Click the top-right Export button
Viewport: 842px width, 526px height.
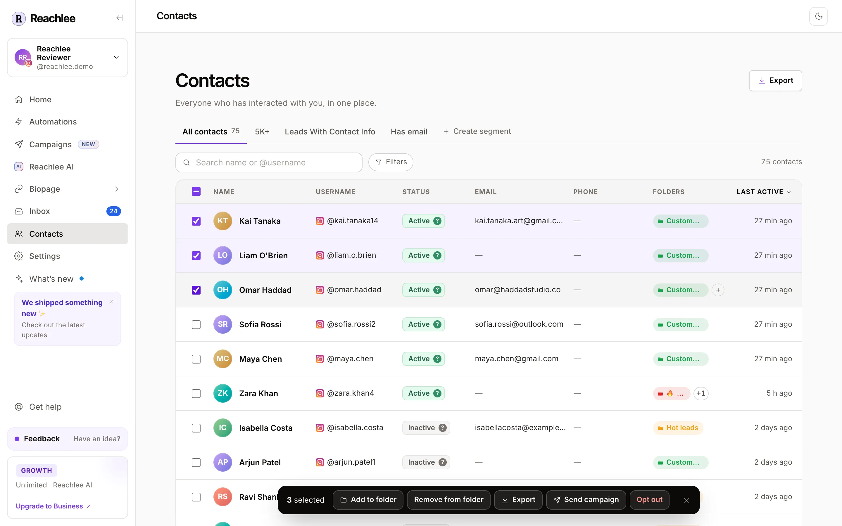tap(775, 81)
